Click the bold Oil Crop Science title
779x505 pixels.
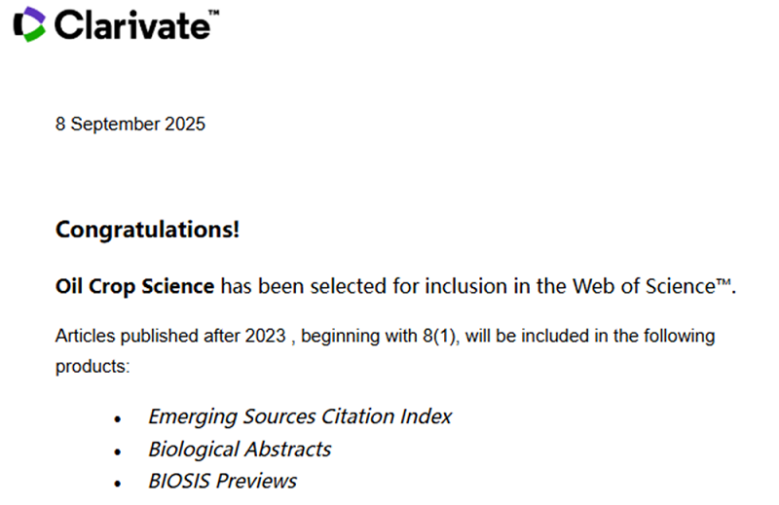click(x=134, y=286)
